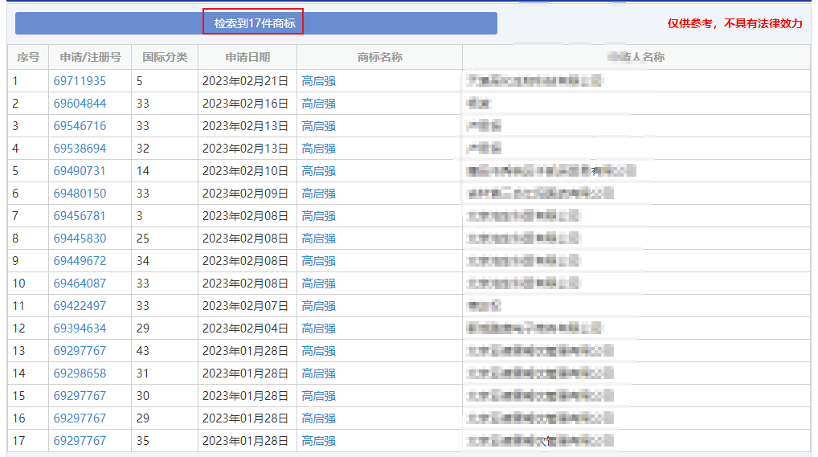
Task: Open registration number 69480150
Action: (80, 193)
